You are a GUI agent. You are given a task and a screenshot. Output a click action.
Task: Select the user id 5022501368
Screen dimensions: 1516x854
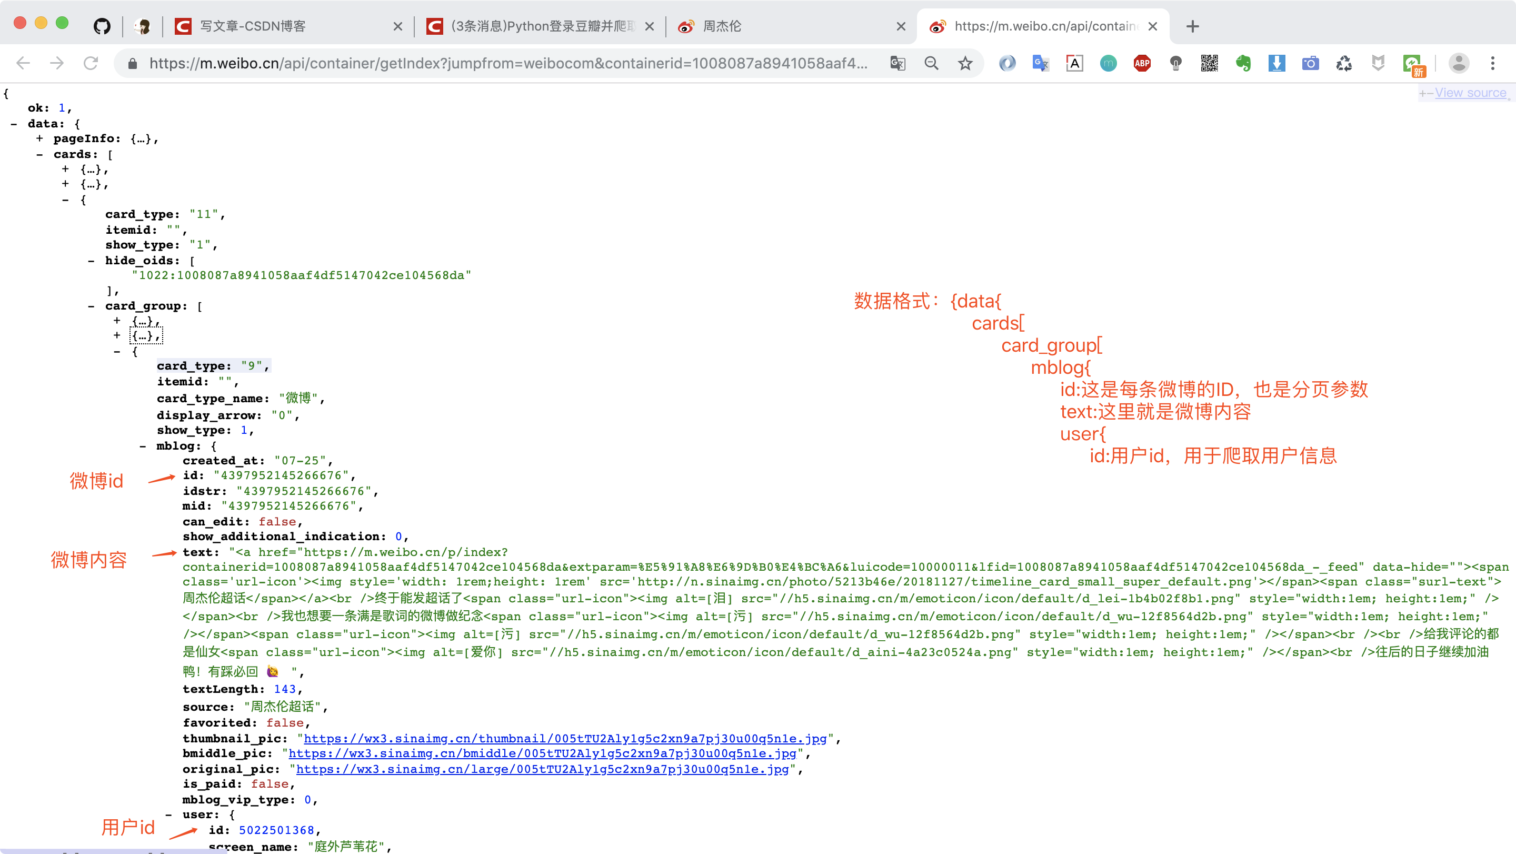click(x=276, y=830)
